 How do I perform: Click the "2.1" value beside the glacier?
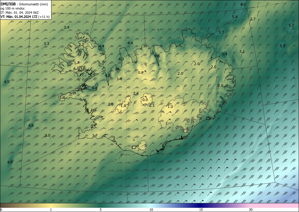(x=152, y=106)
